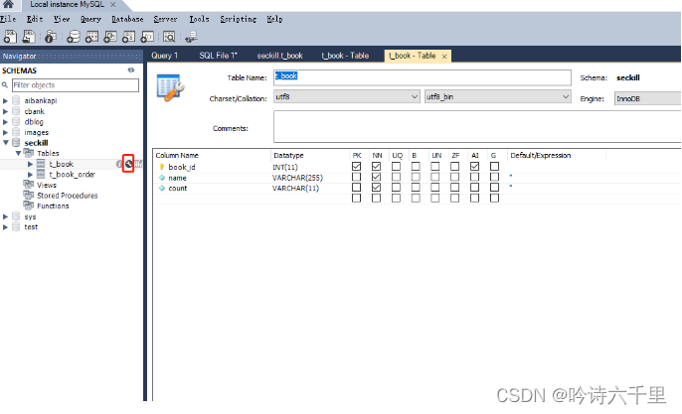
Task: Click the Functions folder icon
Action: coord(28,206)
